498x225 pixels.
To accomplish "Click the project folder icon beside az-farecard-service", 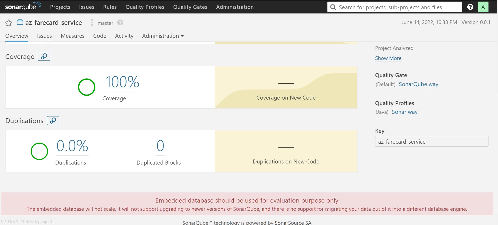I will click(x=20, y=22).
